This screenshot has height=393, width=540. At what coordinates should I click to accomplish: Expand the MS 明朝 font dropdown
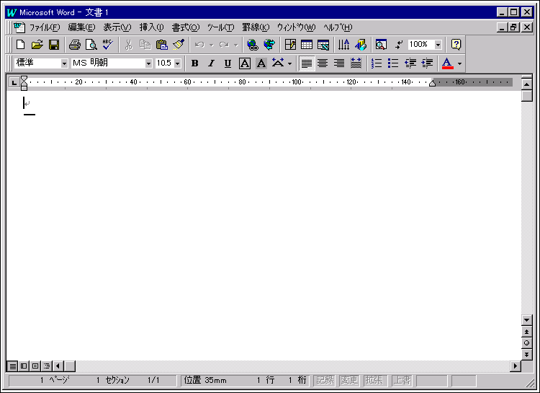(x=148, y=63)
